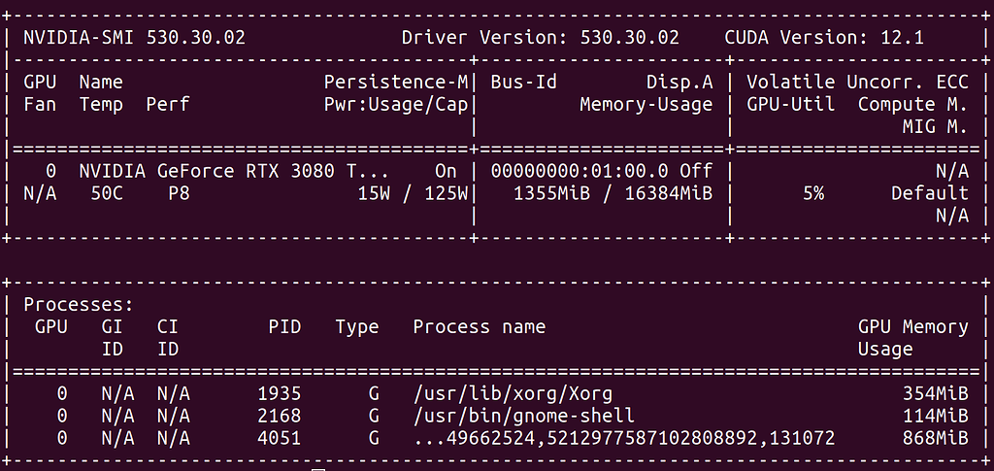Click the 5% GPU utilization value
This screenshot has height=471, width=994.
[812, 193]
